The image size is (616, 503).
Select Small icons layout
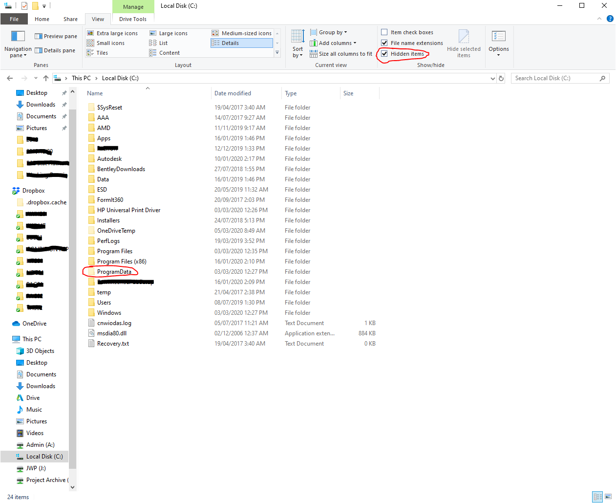[x=106, y=43]
